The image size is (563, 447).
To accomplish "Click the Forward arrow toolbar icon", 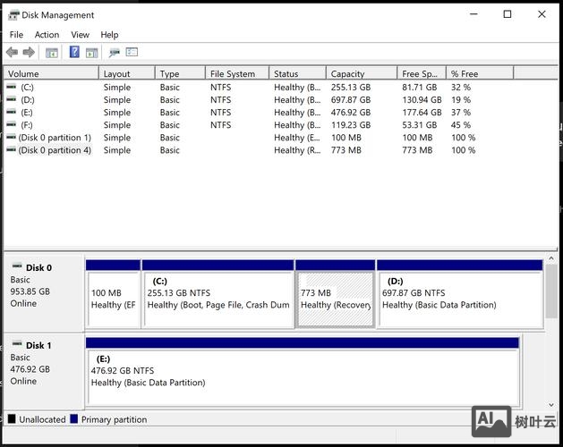I will (x=29, y=53).
